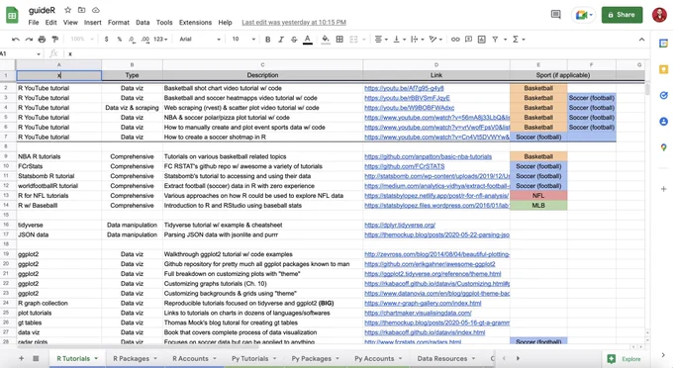Toggle bold formatting

[268, 40]
